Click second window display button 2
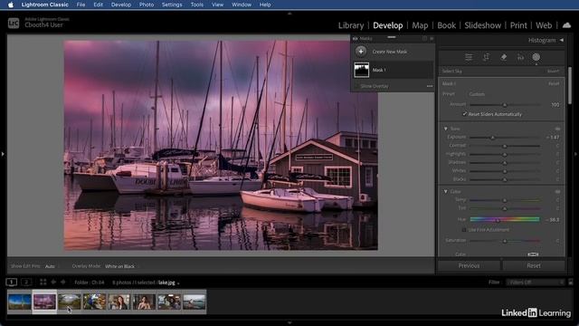This screenshot has height=326, width=579. 26,282
